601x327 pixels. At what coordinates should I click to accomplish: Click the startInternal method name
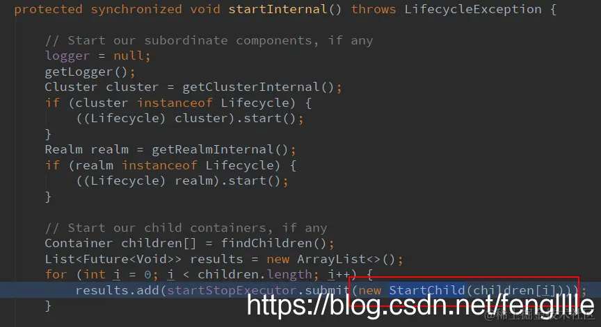click(x=278, y=9)
